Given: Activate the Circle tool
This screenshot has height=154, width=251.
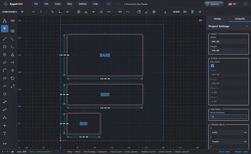Looking at the screenshot, I should (5, 54).
